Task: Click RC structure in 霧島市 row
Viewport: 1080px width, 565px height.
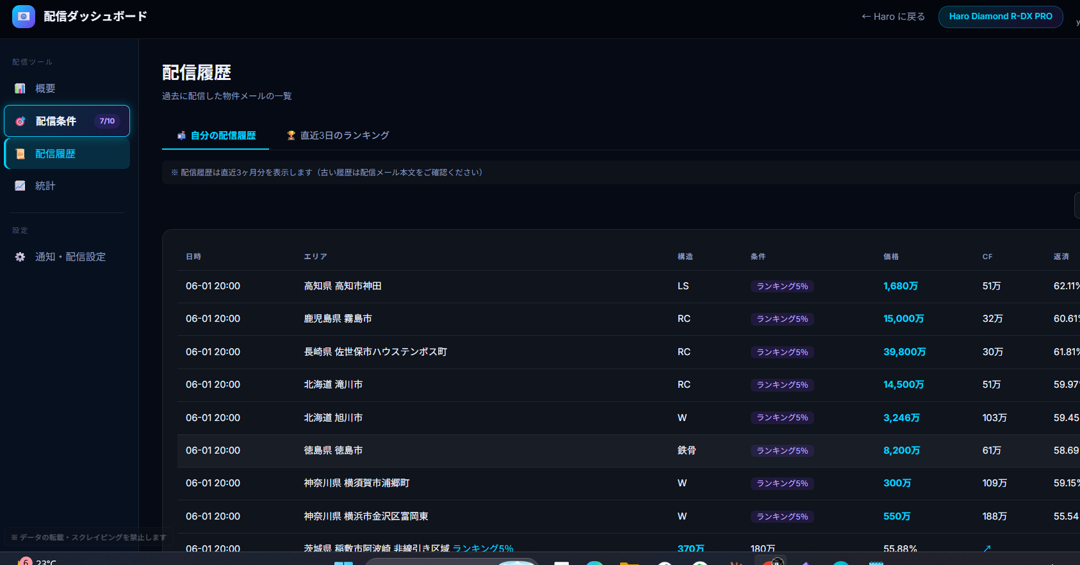Action: coord(684,319)
